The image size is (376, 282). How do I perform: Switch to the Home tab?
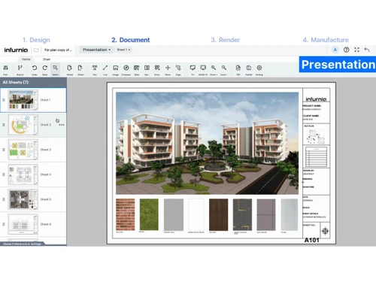click(26, 59)
